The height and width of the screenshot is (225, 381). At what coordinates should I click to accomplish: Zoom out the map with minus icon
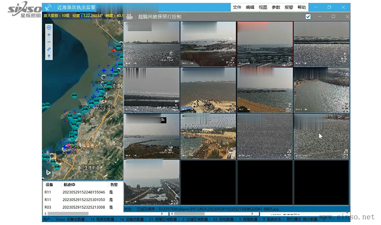coord(49,42)
